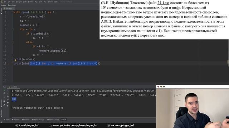Click line number 13 in the gutter

[5, 63]
